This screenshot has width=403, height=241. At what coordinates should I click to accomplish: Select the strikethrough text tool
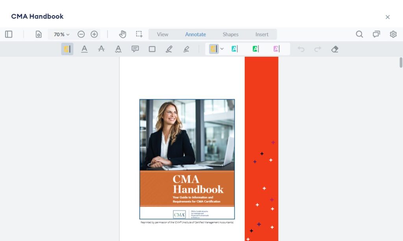coord(102,49)
